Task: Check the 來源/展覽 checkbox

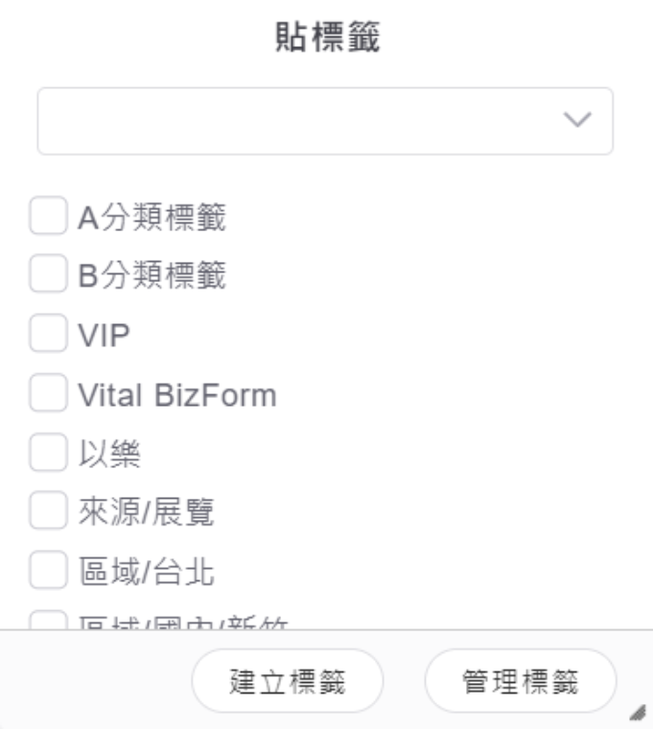Action: (x=46, y=513)
